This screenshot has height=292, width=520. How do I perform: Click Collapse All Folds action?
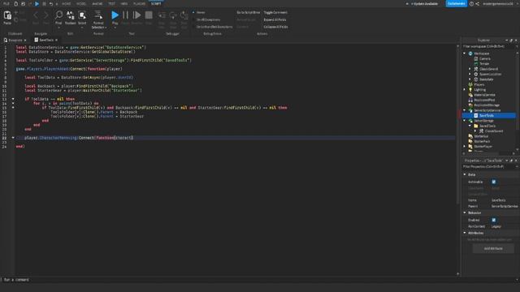(275, 27)
